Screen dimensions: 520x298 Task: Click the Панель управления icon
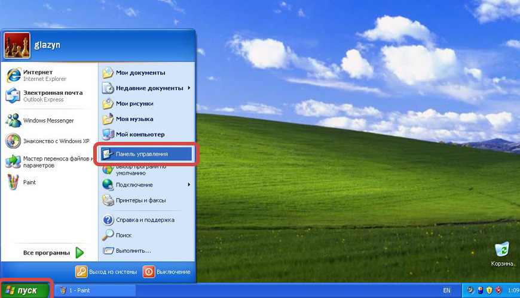[x=107, y=154]
